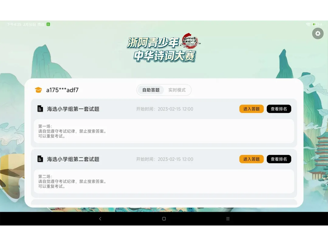This screenshot has height=246, width=328.
Task: Click the start time of 第二套试题
Action: point(165,159)
